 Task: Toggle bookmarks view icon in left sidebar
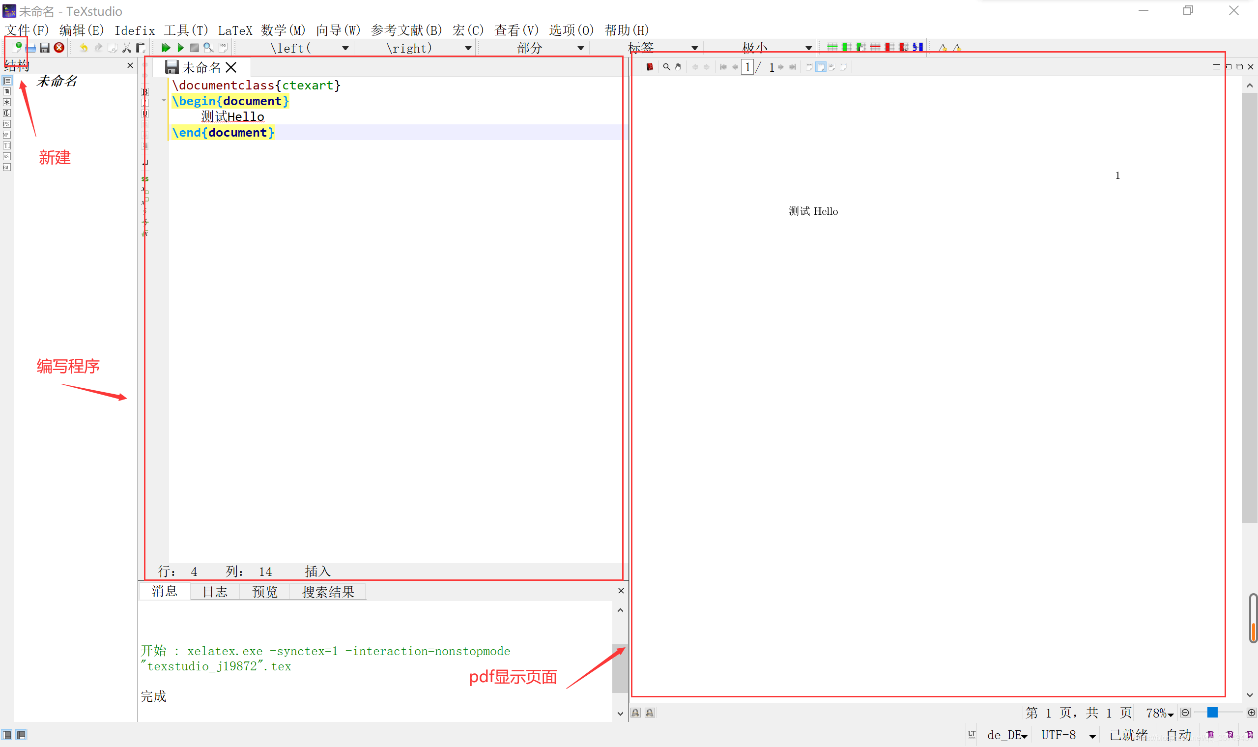[7, 91]
